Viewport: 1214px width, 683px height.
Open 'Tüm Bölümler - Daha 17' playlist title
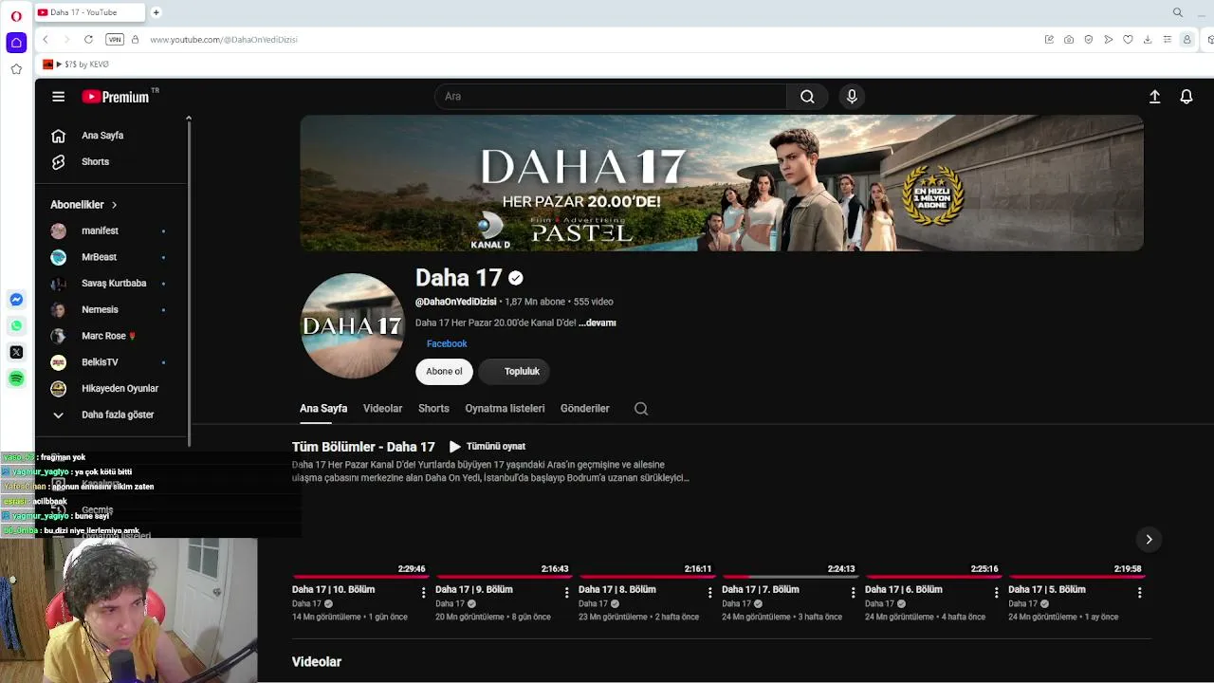click(x=363, y=447)
